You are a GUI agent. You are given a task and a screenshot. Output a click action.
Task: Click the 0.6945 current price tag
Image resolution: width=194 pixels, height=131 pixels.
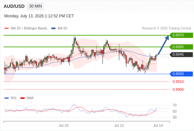tap(181, 54)
